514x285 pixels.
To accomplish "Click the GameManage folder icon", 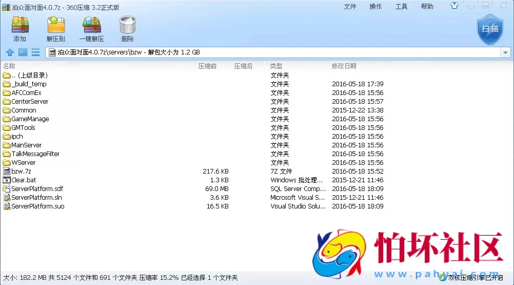I will 7,119.
